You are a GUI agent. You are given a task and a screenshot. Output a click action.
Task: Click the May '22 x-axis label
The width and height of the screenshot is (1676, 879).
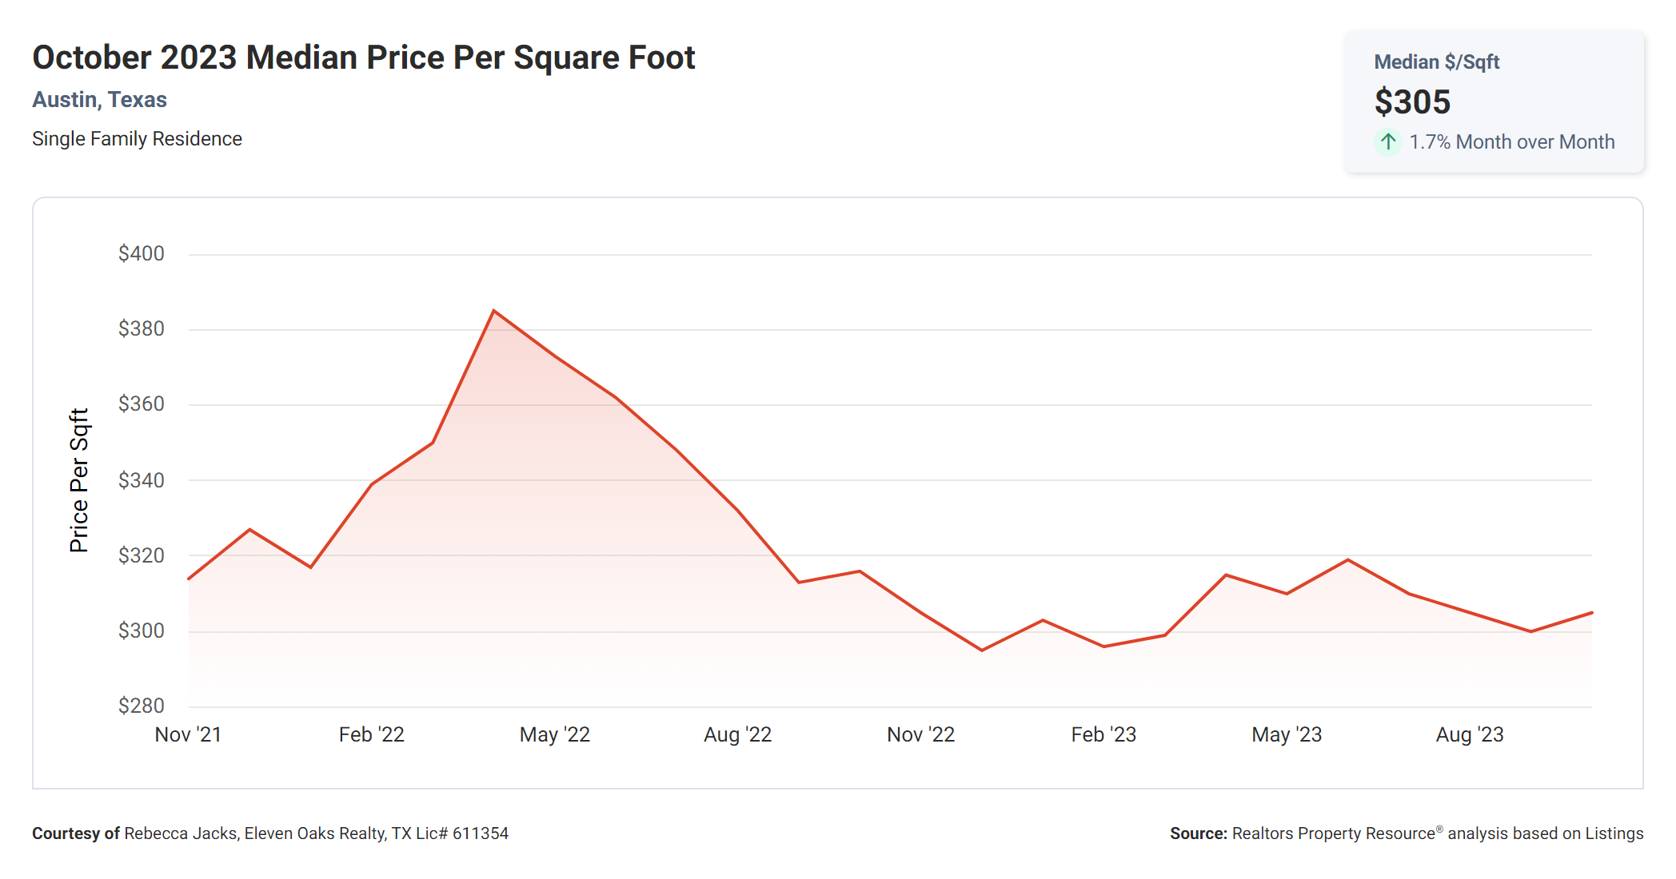pyautogui.click(x=554, y=734)
